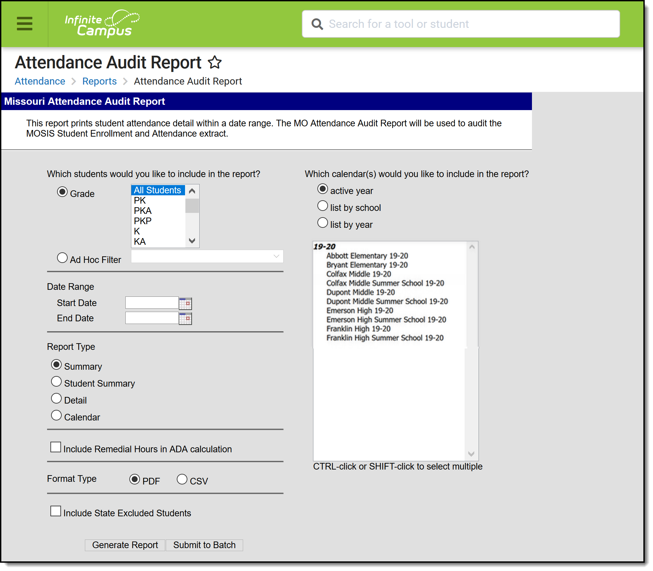This screenshot has height=571, width=653.
Task: Enable Include Remedial Hours in ADA calculation
Action: pyautogui.click(x=56, y=447)
